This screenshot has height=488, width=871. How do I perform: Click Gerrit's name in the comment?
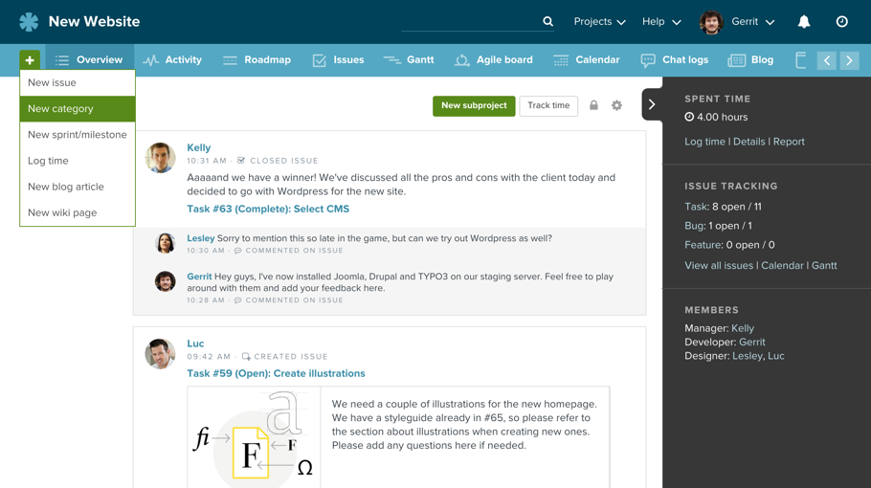coord(199,277)
